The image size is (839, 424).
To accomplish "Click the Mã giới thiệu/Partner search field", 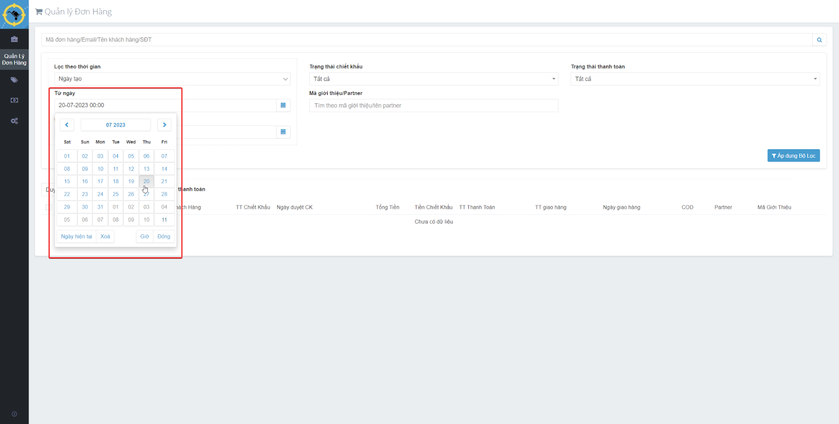I will [x=433, y=106].
